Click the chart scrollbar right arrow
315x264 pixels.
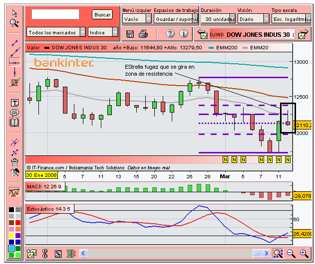click(x=267, y=254)
